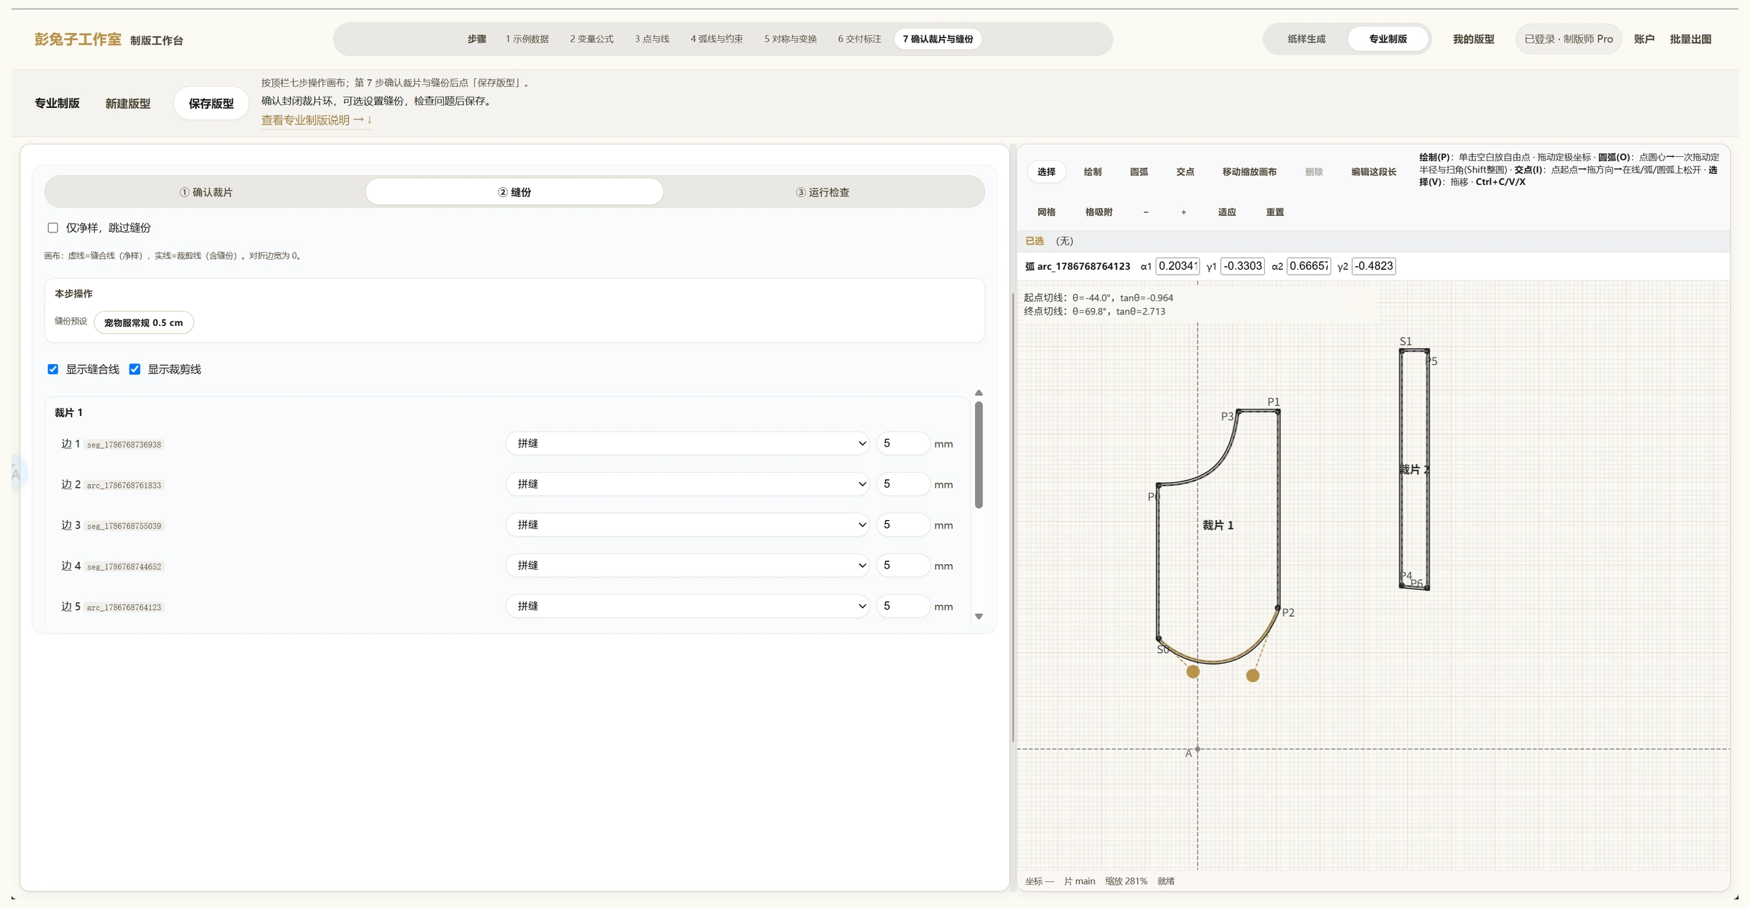Select 宠物服常规 0.5 cm seam preset

[143, 322]
